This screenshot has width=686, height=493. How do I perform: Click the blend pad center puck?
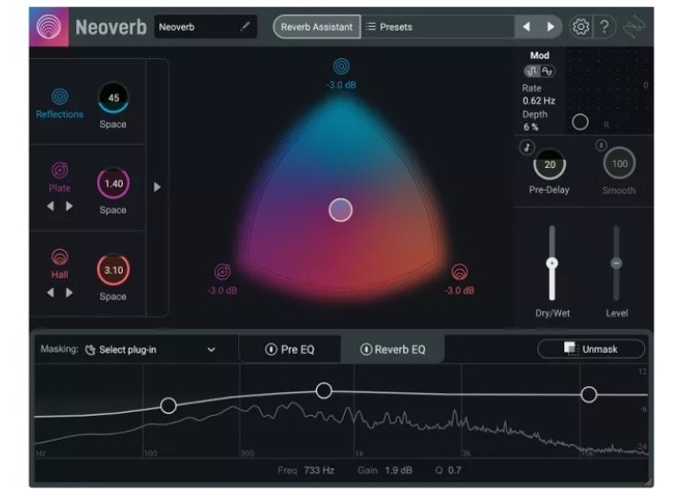click(340, 210)
